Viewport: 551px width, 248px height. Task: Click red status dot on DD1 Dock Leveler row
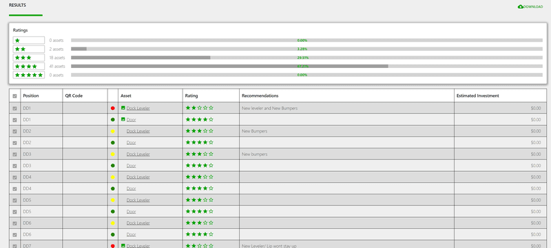pos(113,109)
